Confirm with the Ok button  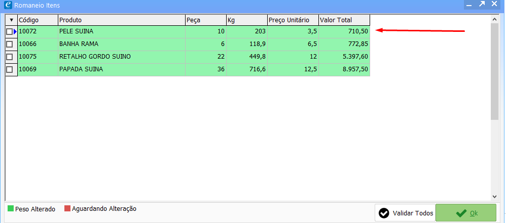tap(465, 213)
